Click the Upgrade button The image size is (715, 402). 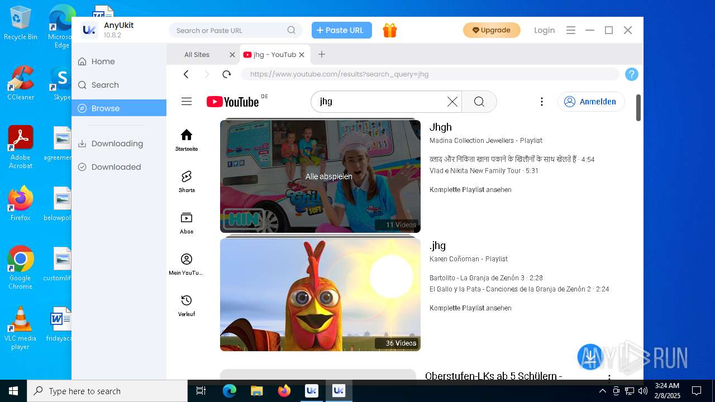pos(492,30)
